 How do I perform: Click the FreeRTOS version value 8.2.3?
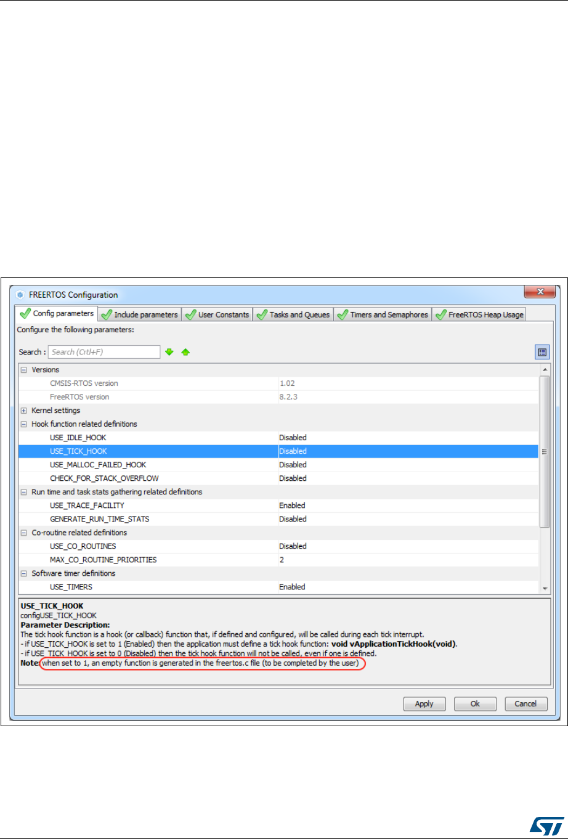coord(288,397)
